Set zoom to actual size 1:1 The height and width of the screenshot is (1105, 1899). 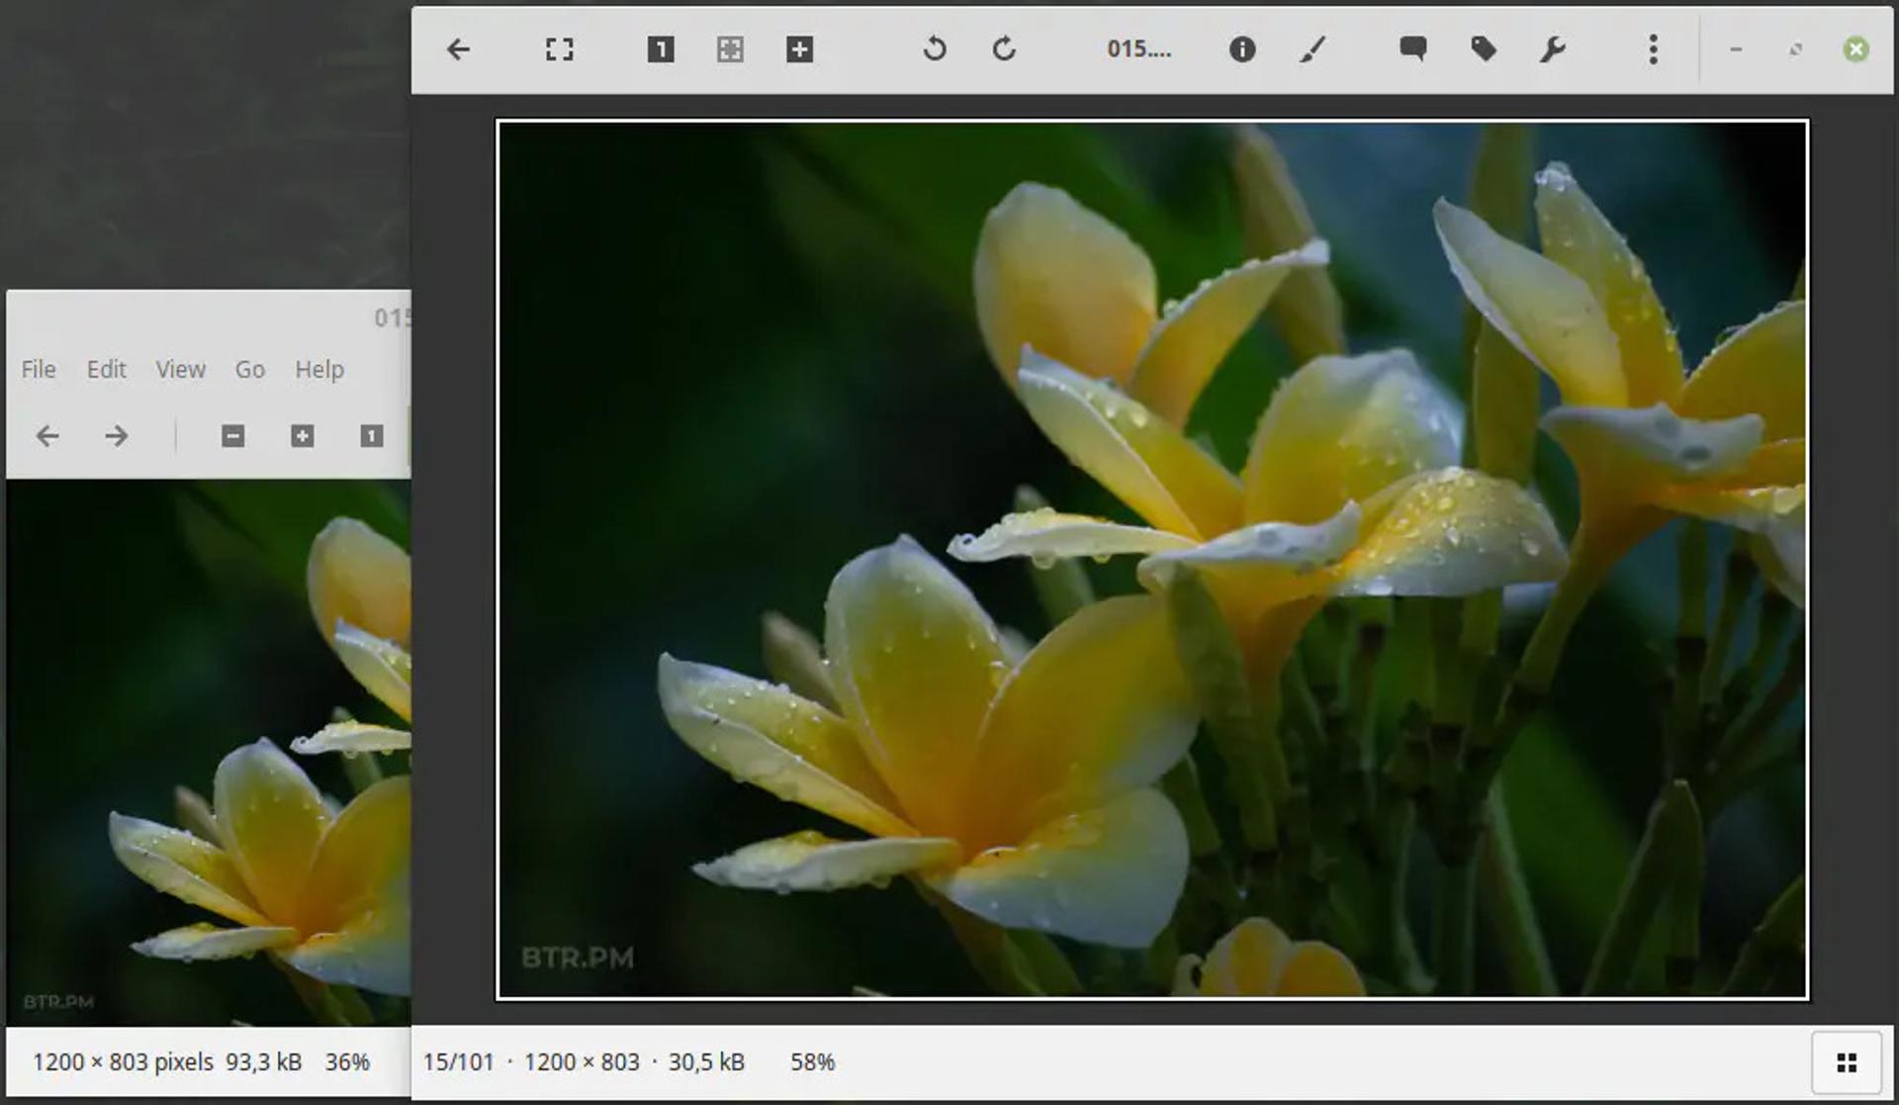click(x=661, y=49)
